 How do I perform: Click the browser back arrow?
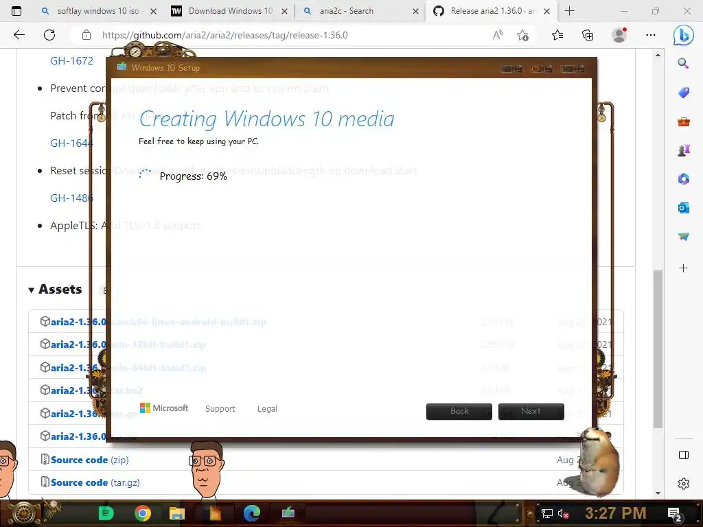click(x=19, y=35)
